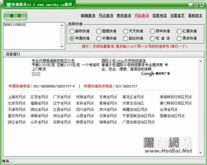Select the 韵达快递 radio button
Viewport: 207px width, 165px height.
click(x=125, y=38)
